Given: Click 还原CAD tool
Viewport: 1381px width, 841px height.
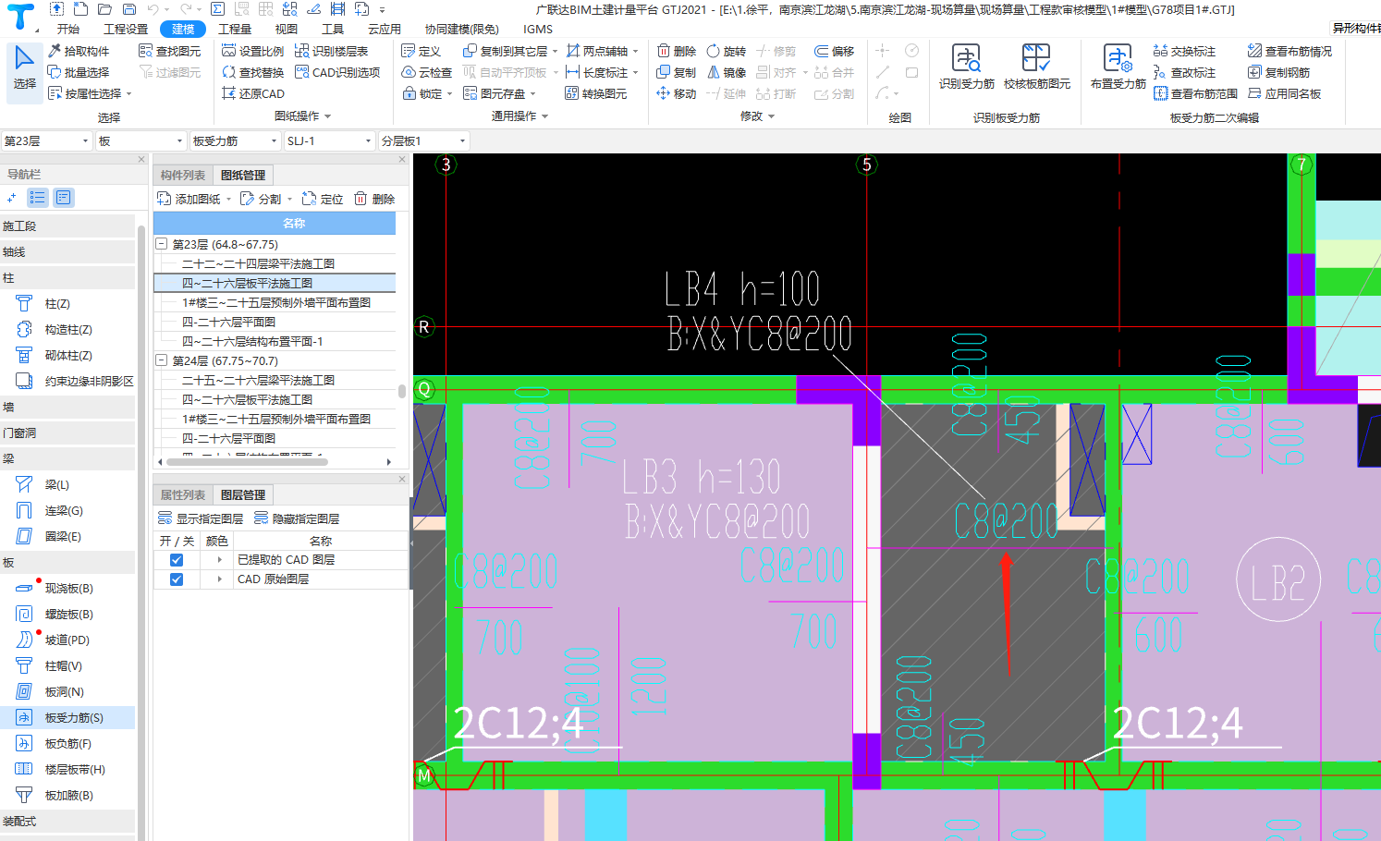Looking at the screenshot, I should coord(253,93).
